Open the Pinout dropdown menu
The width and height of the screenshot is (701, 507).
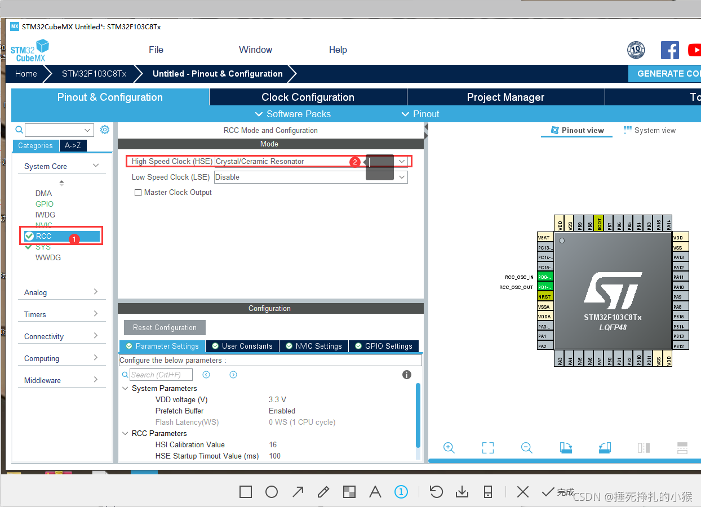420,114
